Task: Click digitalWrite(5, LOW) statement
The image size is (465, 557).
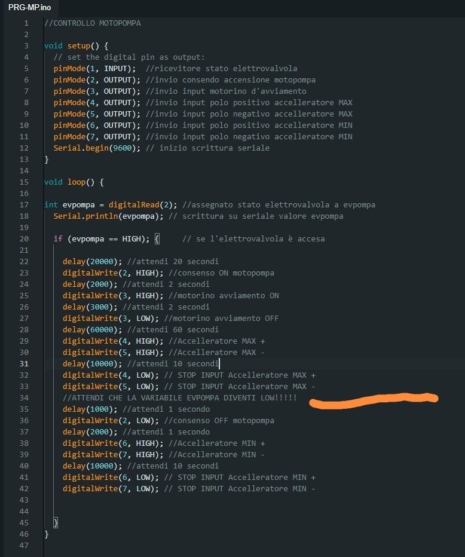Action: coord(111,387)
